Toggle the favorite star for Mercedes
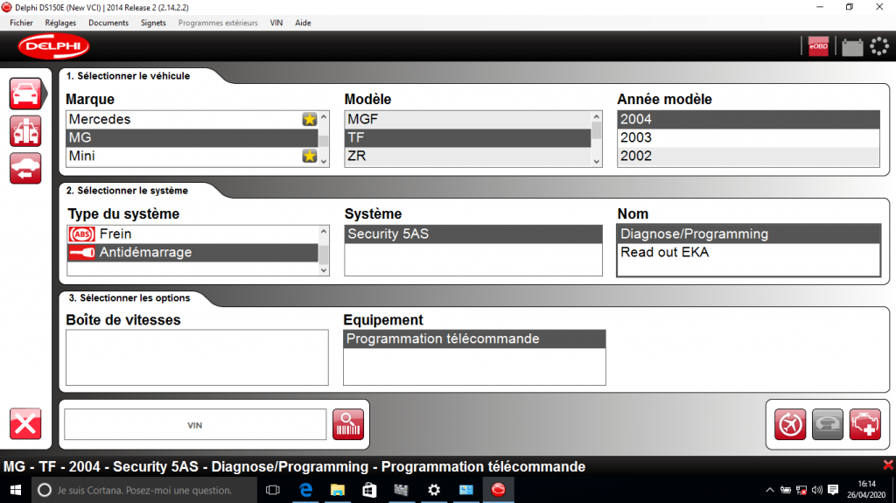This screenshot has width=896, height=503. coord(309,119)
